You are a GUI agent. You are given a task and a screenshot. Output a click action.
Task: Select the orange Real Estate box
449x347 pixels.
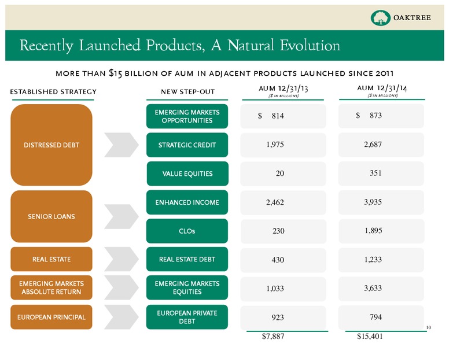(51, 259)
